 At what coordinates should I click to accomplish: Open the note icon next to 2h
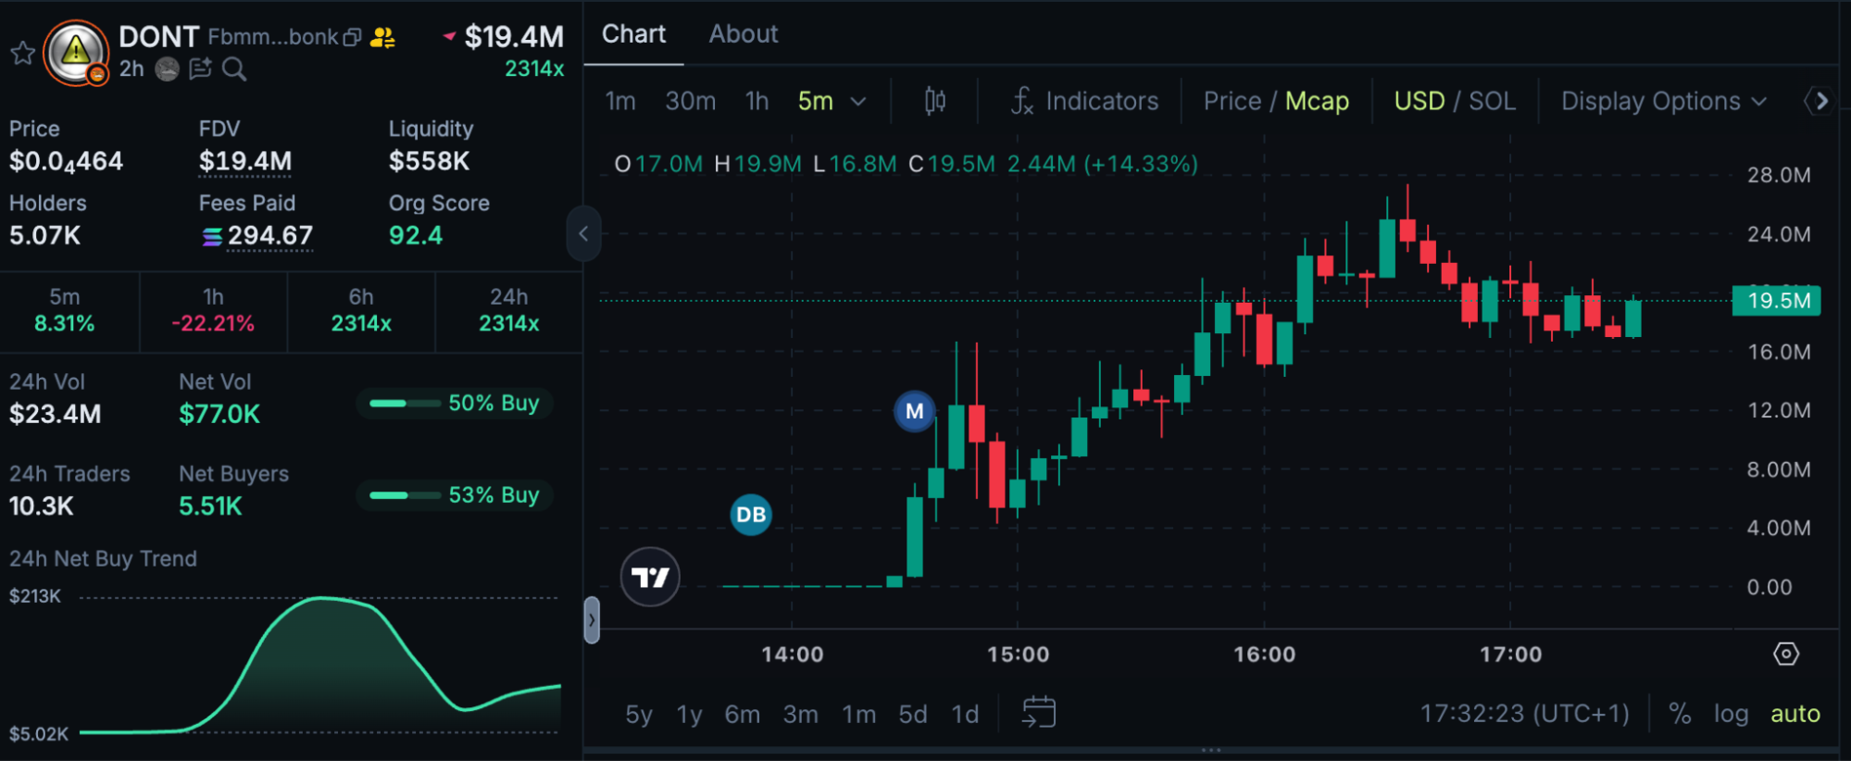click(x=200, y=69)
